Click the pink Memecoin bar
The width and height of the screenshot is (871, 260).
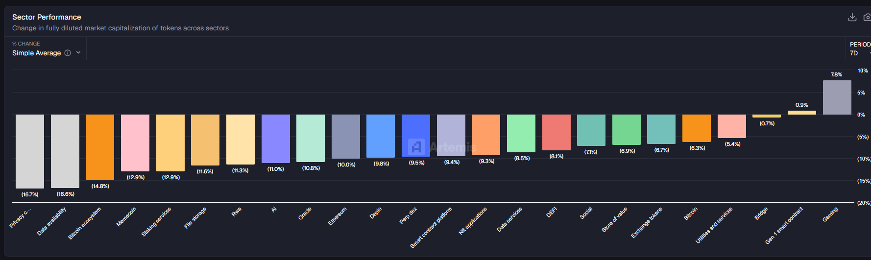click(135, 142)
